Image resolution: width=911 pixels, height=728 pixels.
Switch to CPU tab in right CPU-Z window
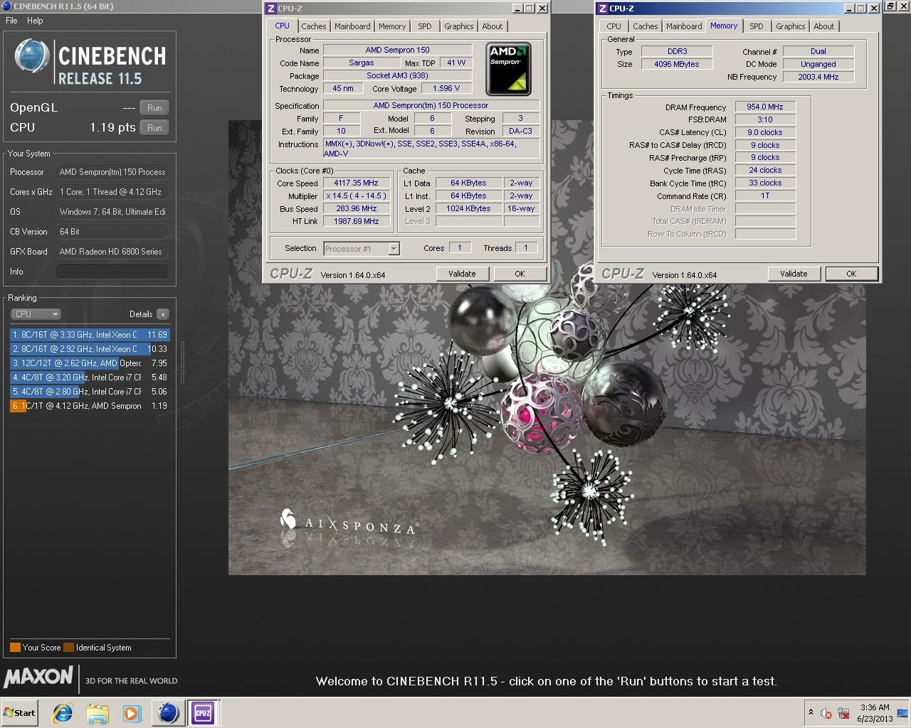(x=614, y=26)
